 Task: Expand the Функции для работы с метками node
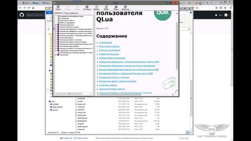tap(56, 40)
